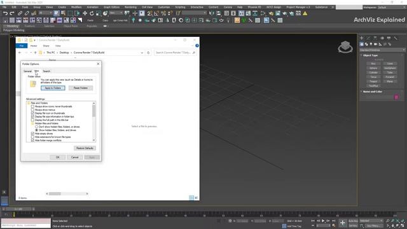
Task: Switch to Search tab in Folder Options
Action: click(x=46, y=71)
